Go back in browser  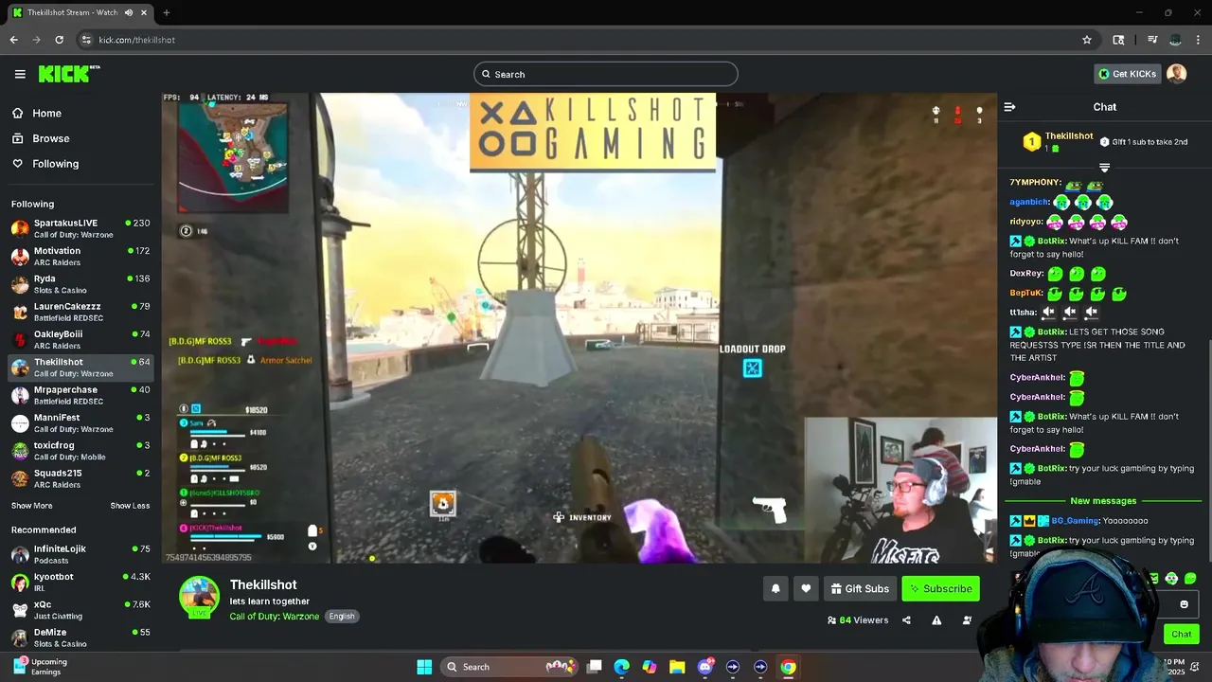(x=14, y=40)
